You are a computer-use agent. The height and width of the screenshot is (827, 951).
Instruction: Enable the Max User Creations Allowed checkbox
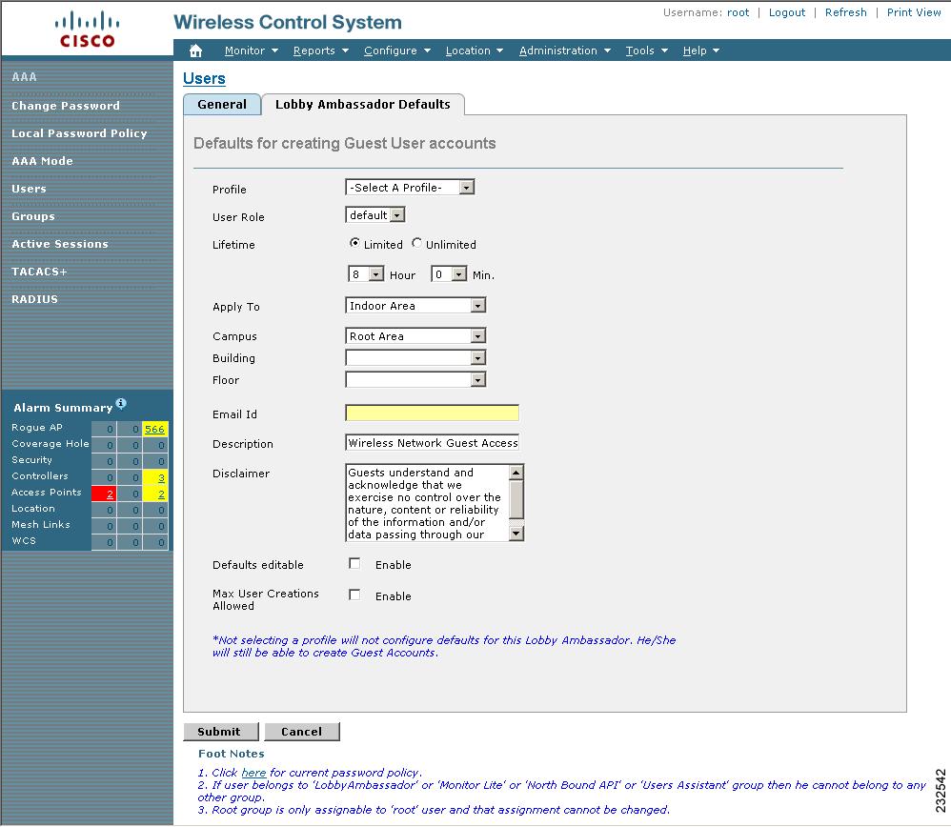point(354,595)
